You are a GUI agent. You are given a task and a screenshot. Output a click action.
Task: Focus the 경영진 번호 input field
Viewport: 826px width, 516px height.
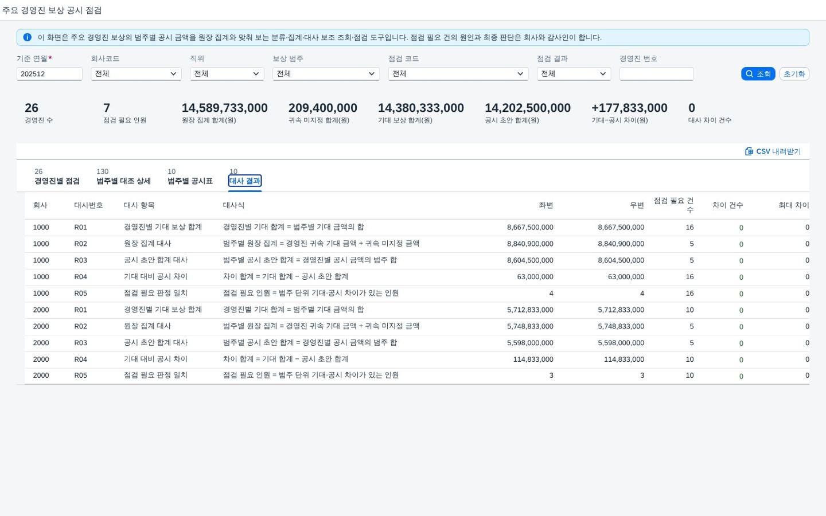[656, 74]
